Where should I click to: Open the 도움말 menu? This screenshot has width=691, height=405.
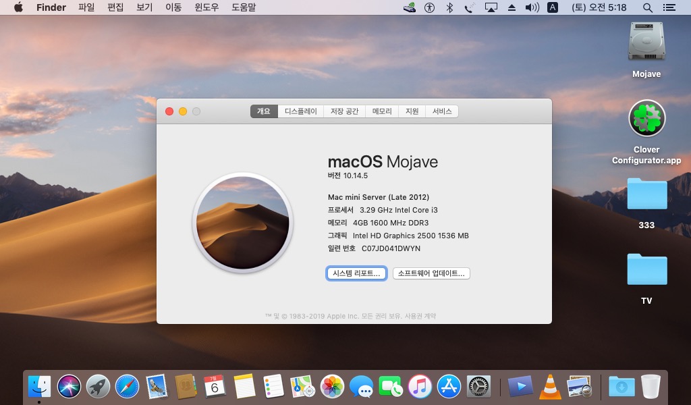pos(244,7)
